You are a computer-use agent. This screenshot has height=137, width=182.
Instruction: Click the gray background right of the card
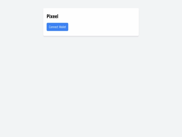pos(160,22)
